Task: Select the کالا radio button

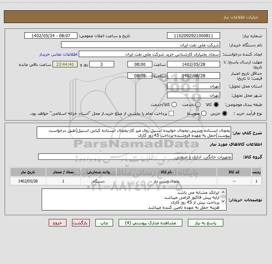Action: click(x=216, y=105)
